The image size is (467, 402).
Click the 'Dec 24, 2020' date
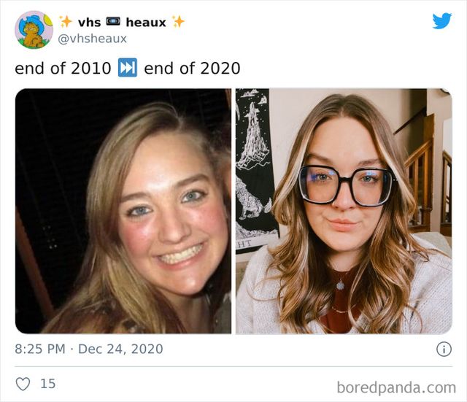[120, 349]
